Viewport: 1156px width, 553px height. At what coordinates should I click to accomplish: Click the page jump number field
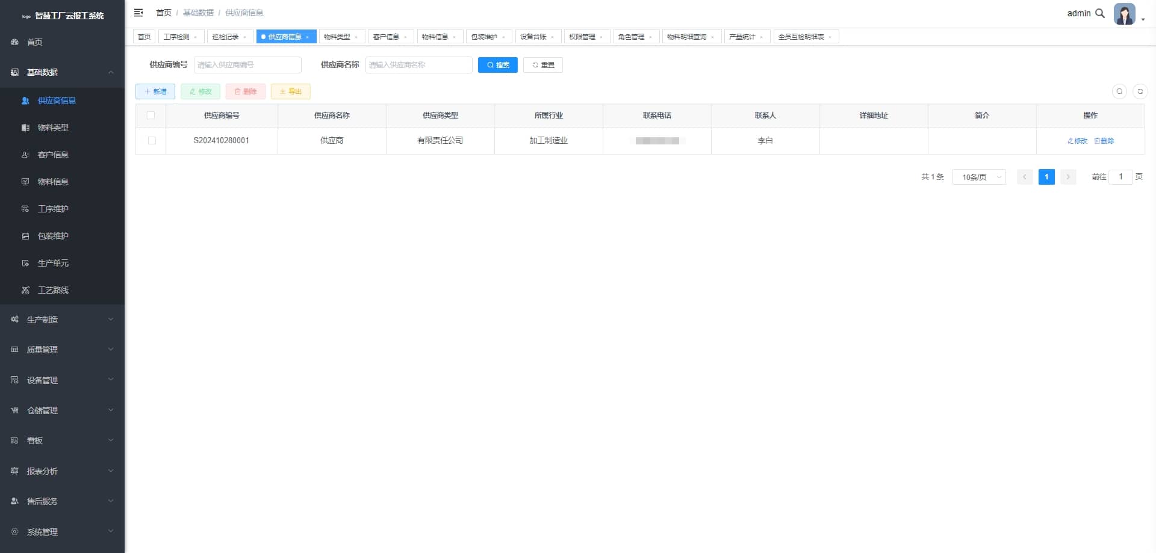pos(1120,177)
